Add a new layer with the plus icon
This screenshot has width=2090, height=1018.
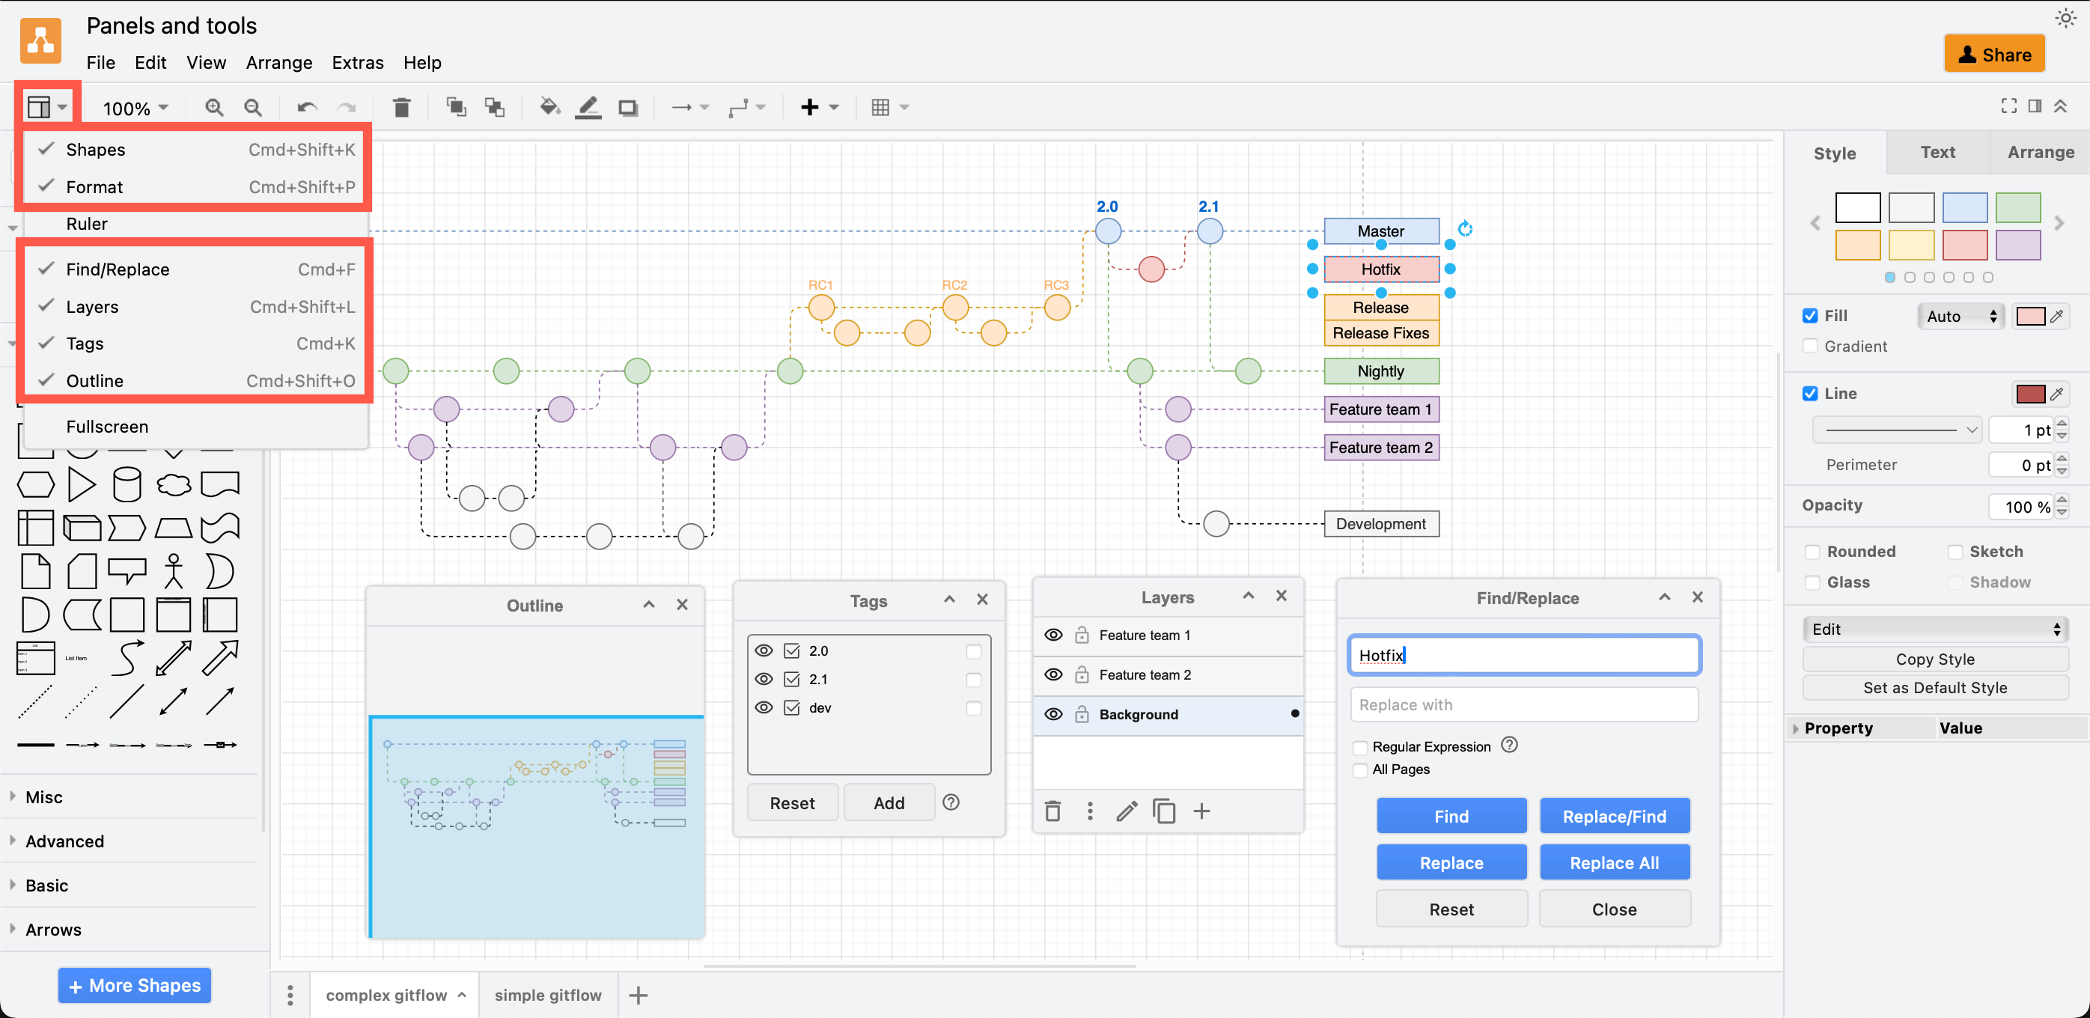(x=1201, y=811)
